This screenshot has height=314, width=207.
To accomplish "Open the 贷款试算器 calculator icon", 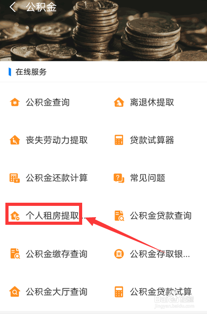I will 119,140.
